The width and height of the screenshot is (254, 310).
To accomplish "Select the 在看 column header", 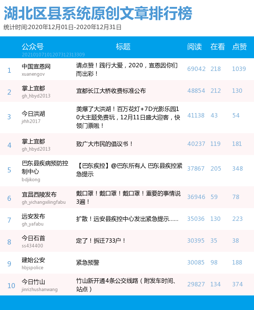I will 217,47.
